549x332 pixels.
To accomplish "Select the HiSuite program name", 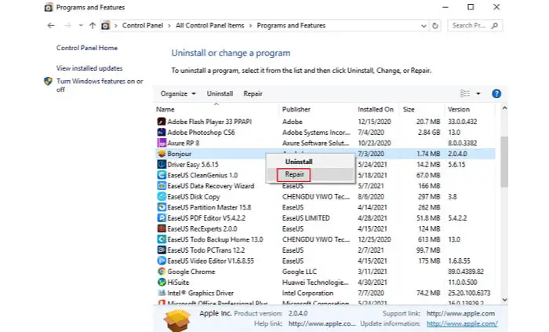I will point(178,283).
